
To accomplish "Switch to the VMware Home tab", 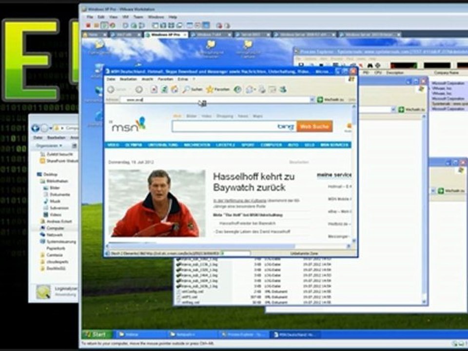I will point(94,35).
